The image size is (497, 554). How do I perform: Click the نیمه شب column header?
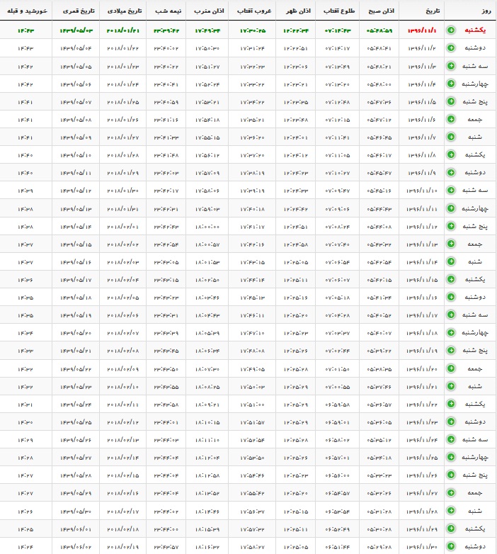(x=168, y=11)
